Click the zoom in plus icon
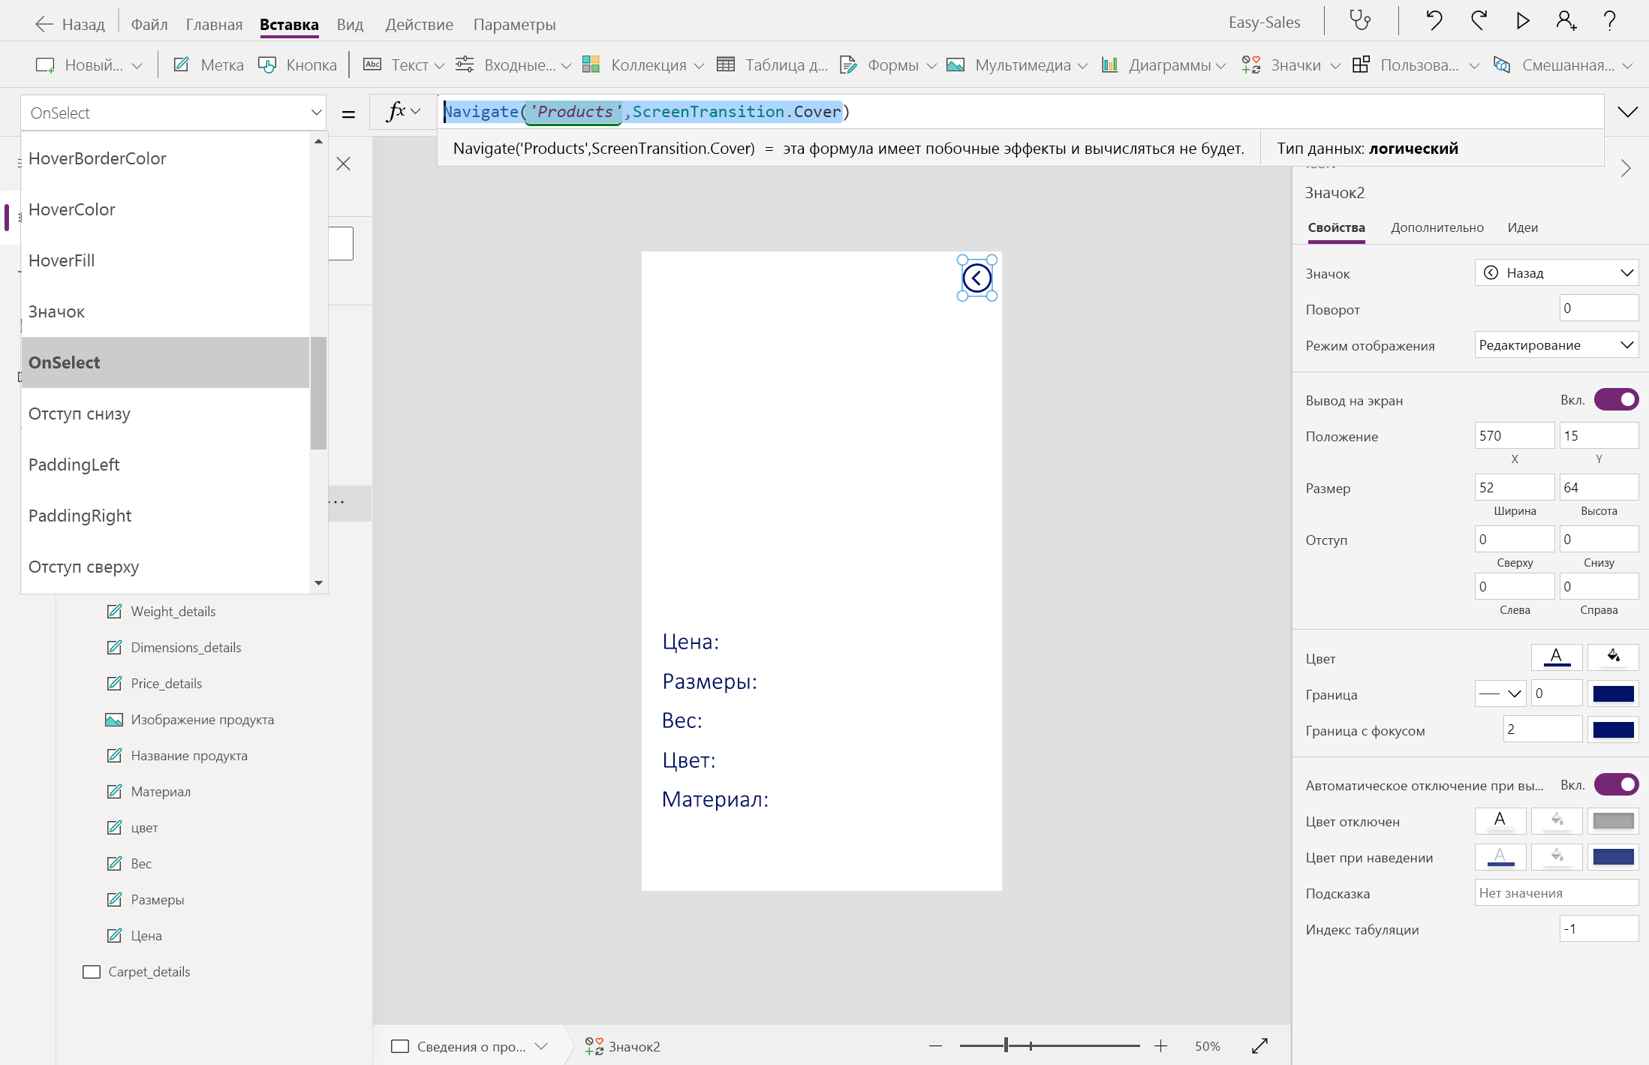Viewport: 1649px width, 1065px height. coord(1160,1045)
